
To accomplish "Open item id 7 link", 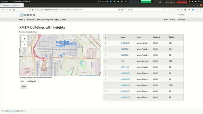I will pos(105,85).
